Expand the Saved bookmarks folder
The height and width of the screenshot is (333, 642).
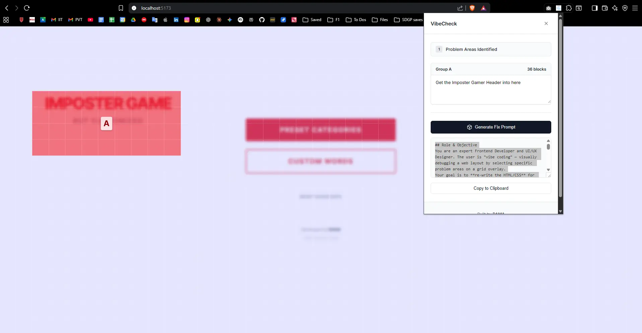312,20
